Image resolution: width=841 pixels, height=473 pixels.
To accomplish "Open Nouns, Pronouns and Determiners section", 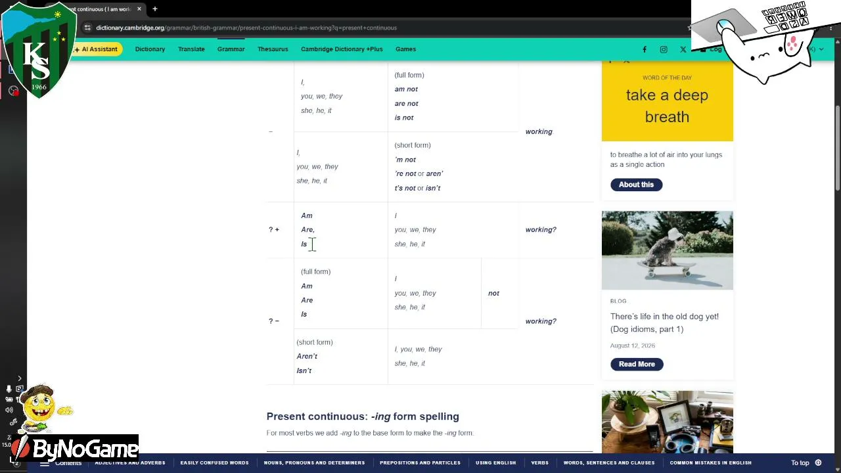I will coord(314,462).
